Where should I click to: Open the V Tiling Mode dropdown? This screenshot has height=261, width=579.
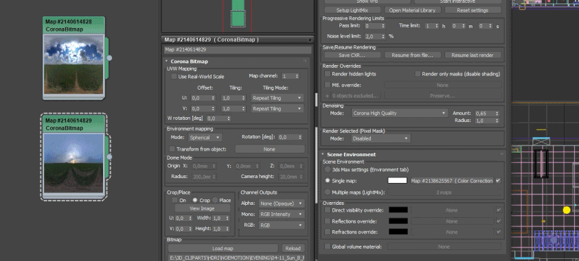click(x=277, y=109)
